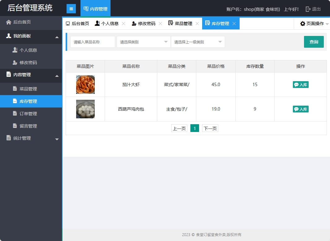Viewport: 330px width, 241px height.
Task: Click the 退出 logout icon top right
Action: (308, 9)
